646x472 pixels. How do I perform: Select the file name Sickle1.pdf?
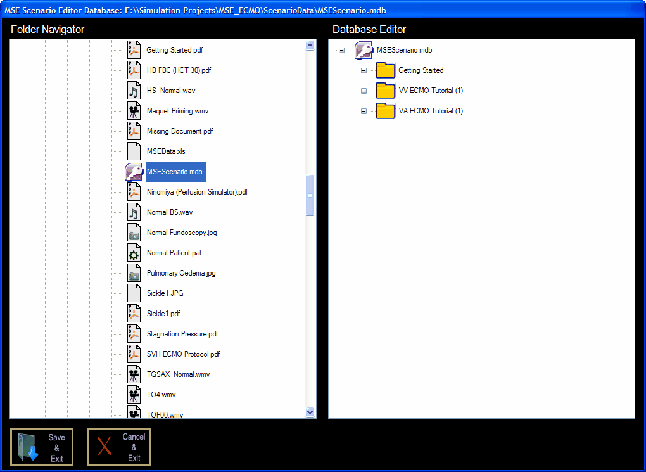click(x=163, y=313)
